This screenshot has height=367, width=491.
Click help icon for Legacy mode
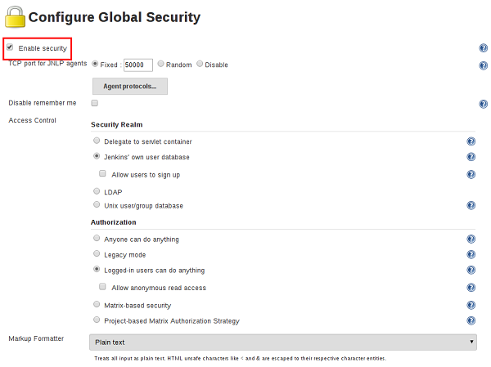tap(471, 255)
